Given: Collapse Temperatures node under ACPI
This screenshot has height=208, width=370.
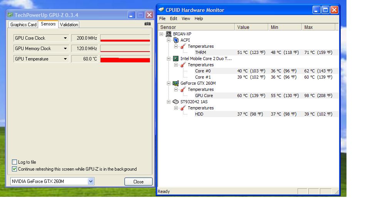Looking at the screenshot, I should click(x=176, y=46).
